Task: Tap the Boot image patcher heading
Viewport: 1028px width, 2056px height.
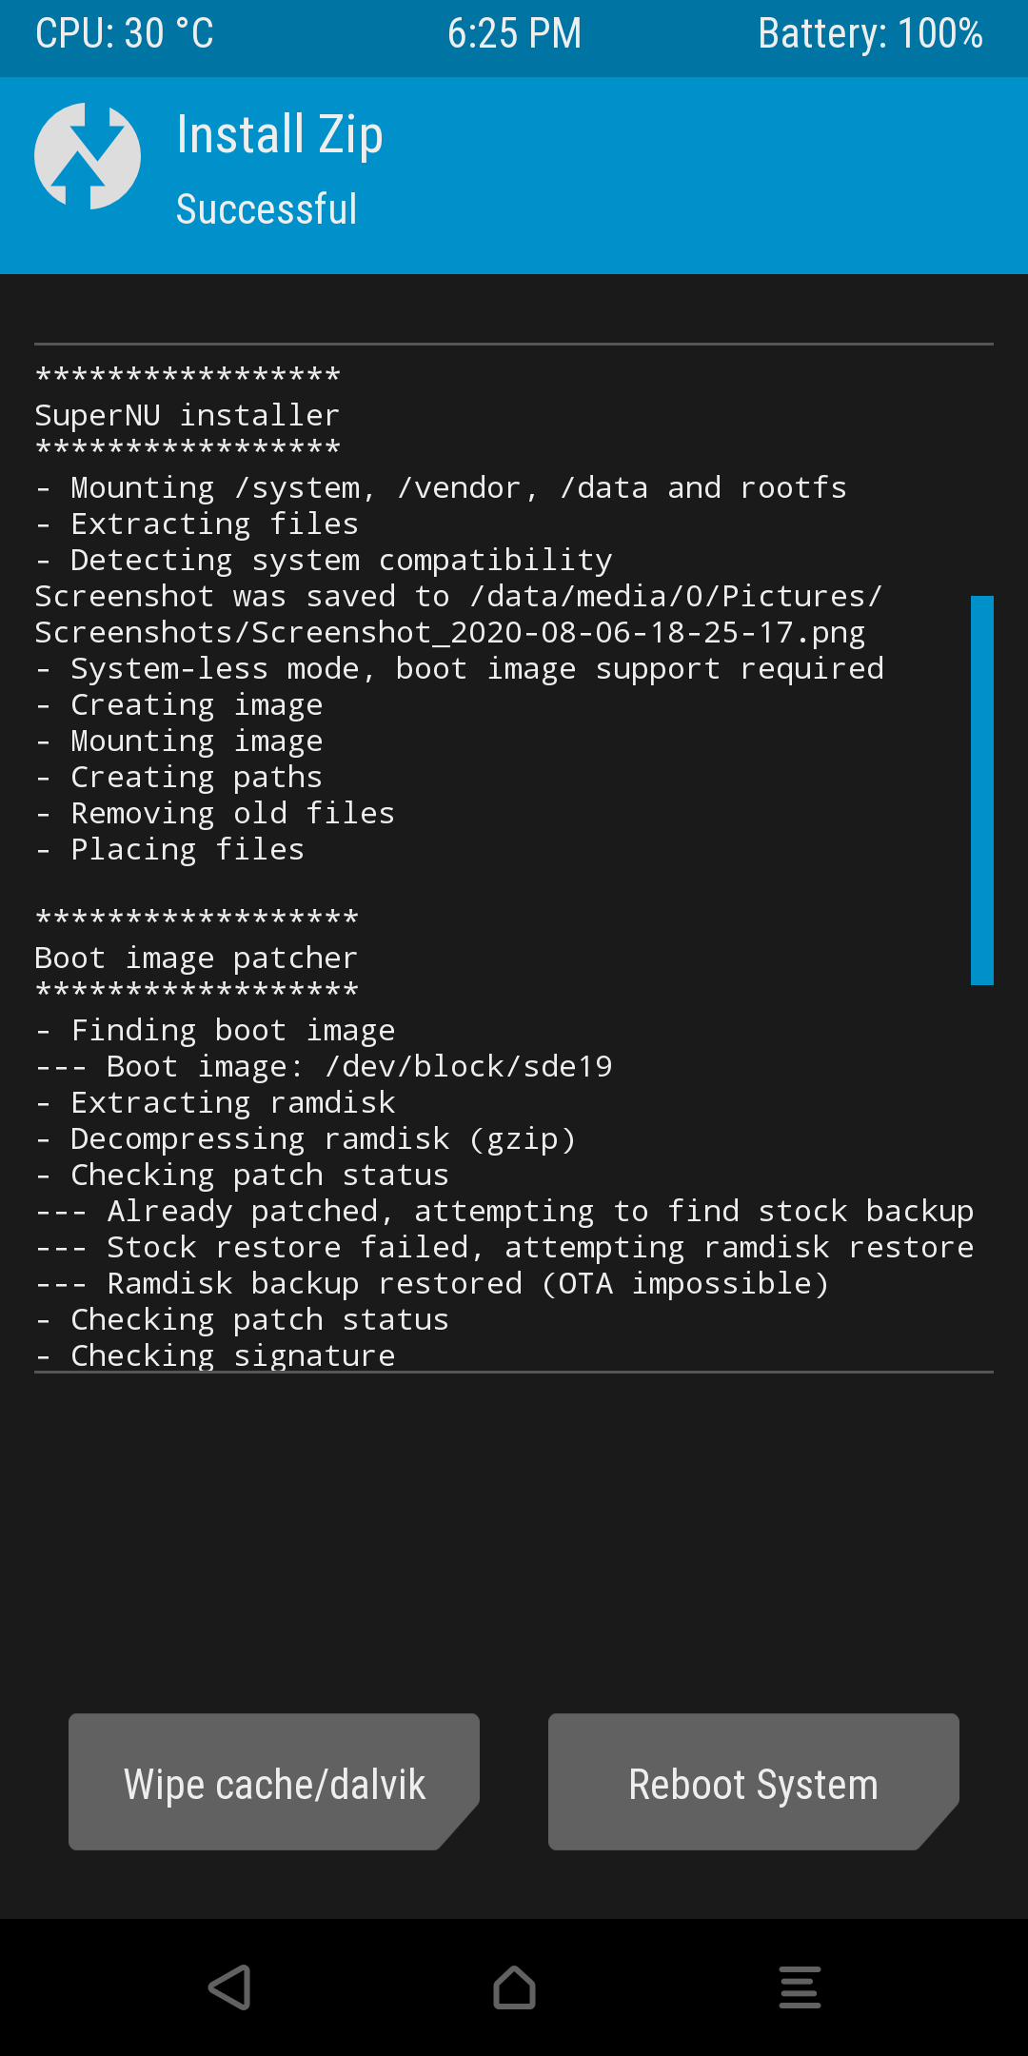Action: [x=196, y=958]
